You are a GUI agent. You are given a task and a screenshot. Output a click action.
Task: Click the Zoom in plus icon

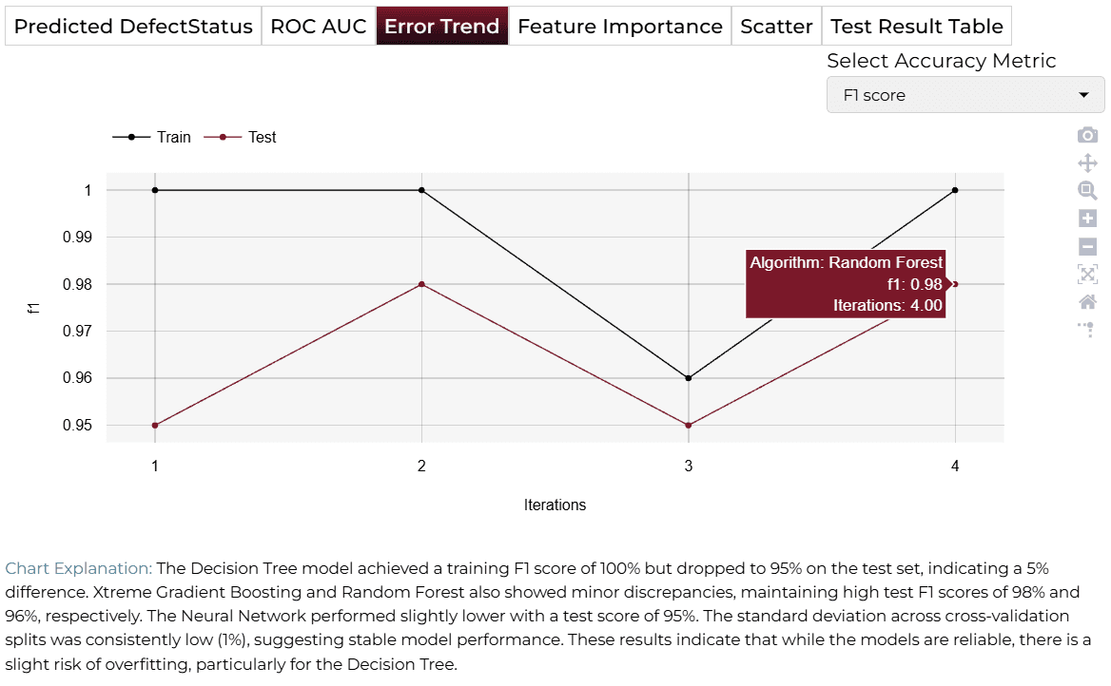pyautogui.click(x=1087, y=218)
